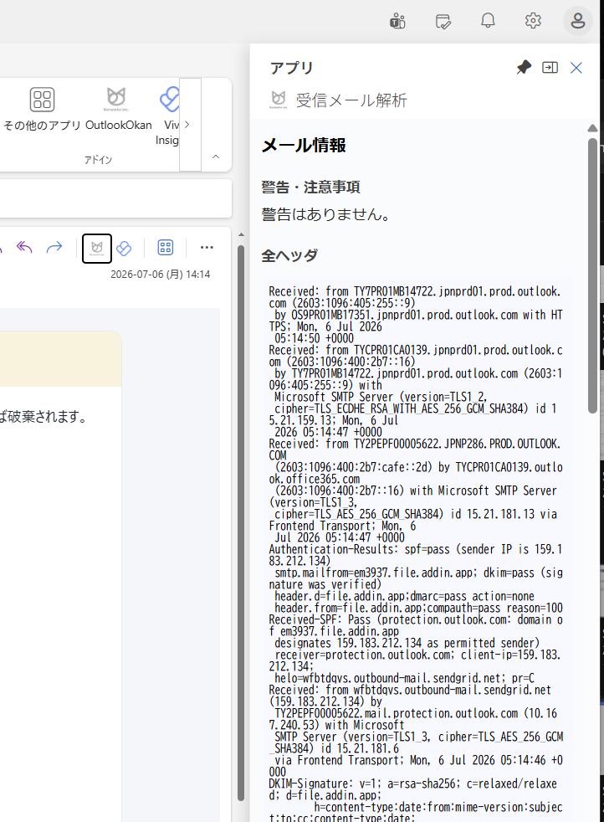The height and width of the screenshot is (822, 604).
Task: Click text 警告はありません。
Action: (x=327, y=214)
